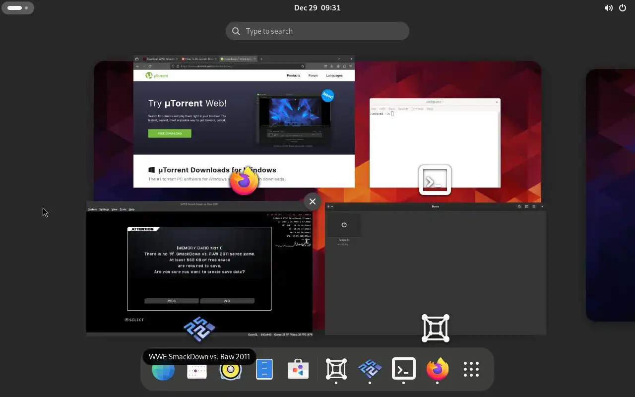Click Products on µTorrent page
The image size is (635, 397).
pyautogui.click(x=294, y=75)
